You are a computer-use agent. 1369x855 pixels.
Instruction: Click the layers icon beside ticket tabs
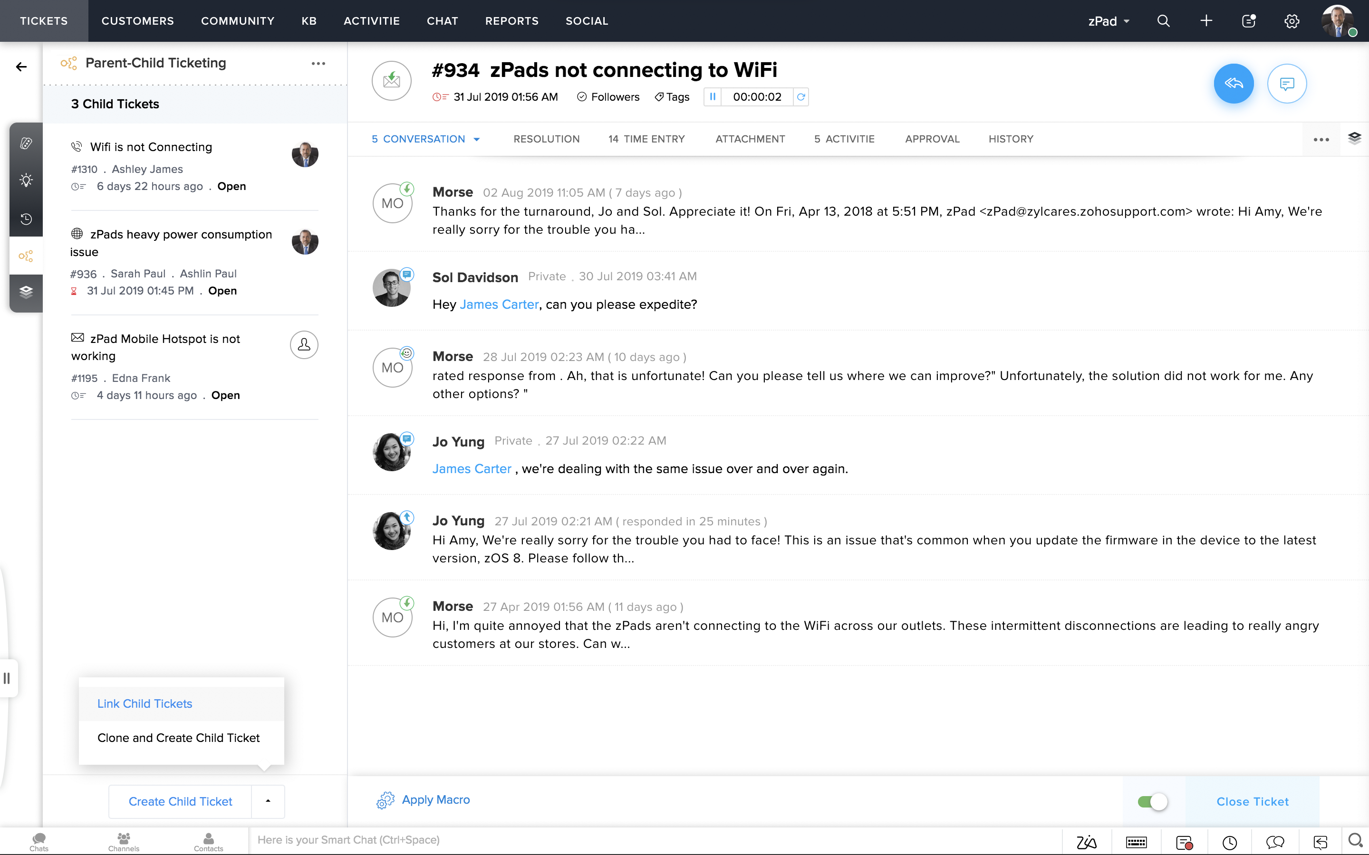coord(1354,138)
